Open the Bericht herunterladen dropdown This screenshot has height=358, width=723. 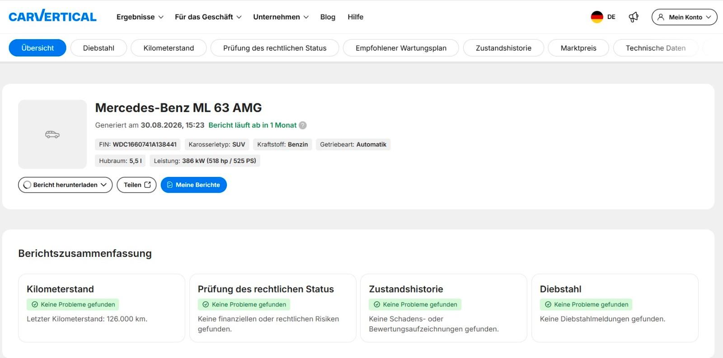(65, 185)
